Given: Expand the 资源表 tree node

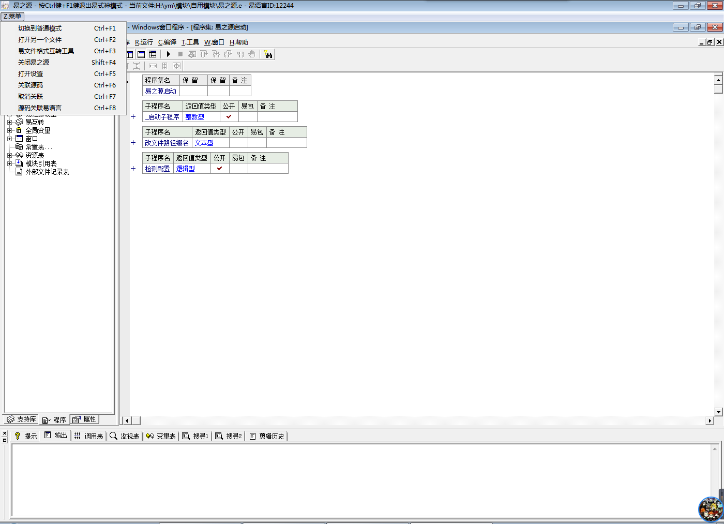Looking at the screenshot, I should (9, 155).
